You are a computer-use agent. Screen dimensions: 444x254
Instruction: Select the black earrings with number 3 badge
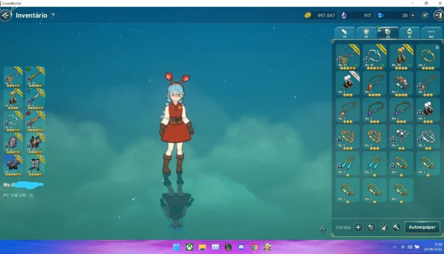[x=428, y=111]
